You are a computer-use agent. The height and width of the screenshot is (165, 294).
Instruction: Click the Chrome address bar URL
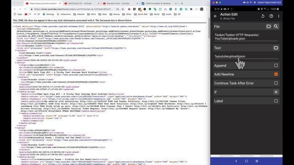pos(73,9)
